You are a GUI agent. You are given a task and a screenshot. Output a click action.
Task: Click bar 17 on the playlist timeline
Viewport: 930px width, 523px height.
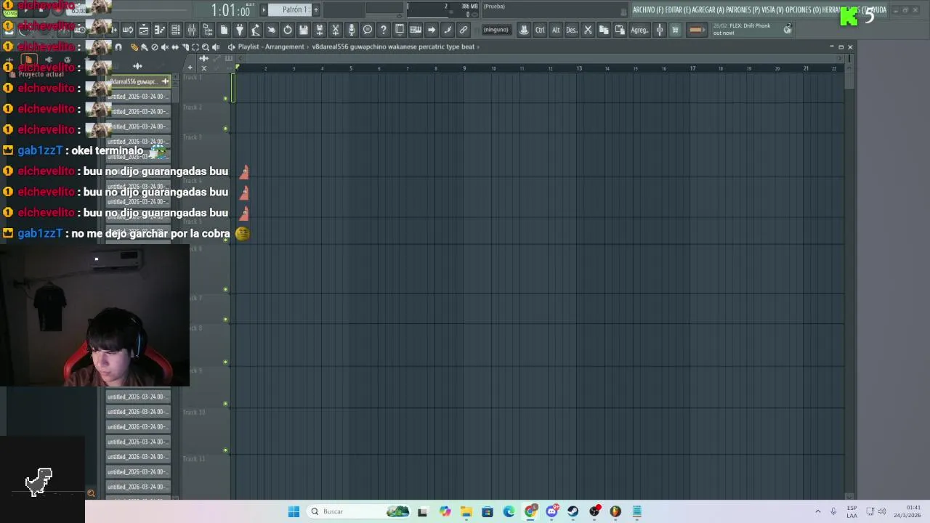point(692,68)
